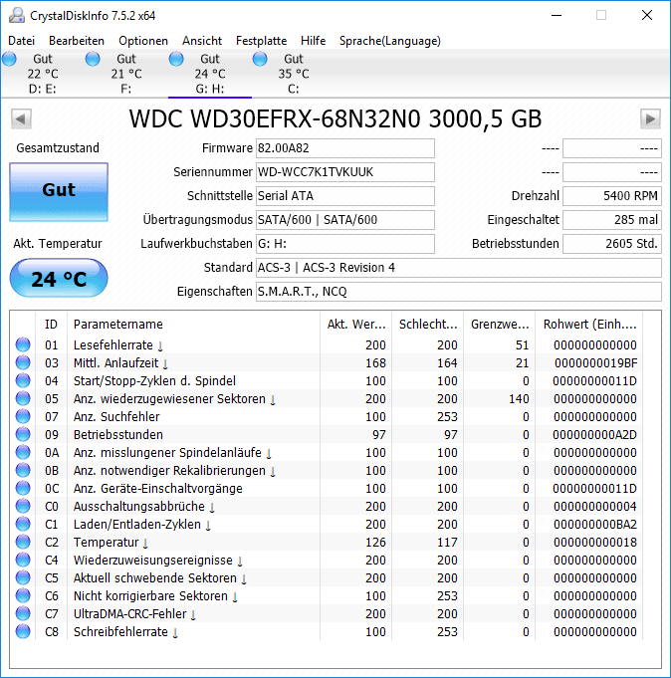Click the Schnittstelle Serial ATA field
This screenshot has width=671, height=678.
tap(345, 196)
